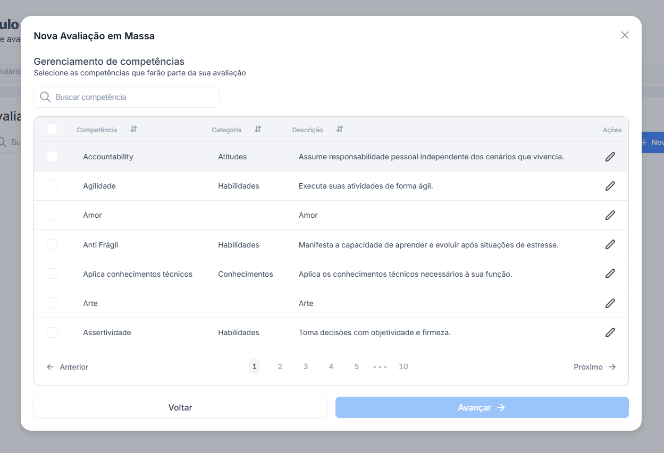664x453 pixels.
Task: Enable the Arte competency checkbox
Action: pyautogui.click(x=52, y=303)
